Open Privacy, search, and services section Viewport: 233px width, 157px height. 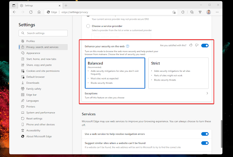click(43, 47)
